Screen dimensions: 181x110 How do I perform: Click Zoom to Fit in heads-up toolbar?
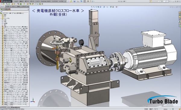92,7
